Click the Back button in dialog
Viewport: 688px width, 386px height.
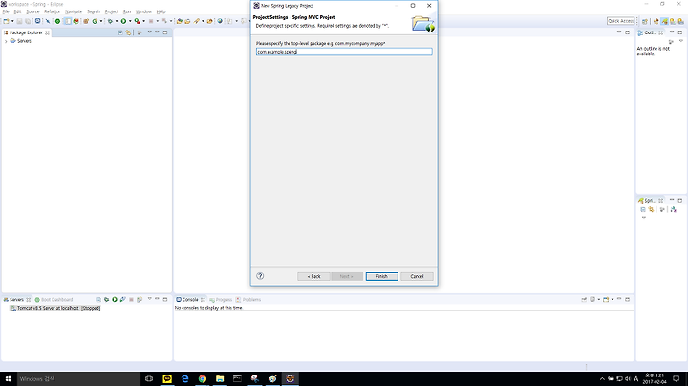[313, 276]
